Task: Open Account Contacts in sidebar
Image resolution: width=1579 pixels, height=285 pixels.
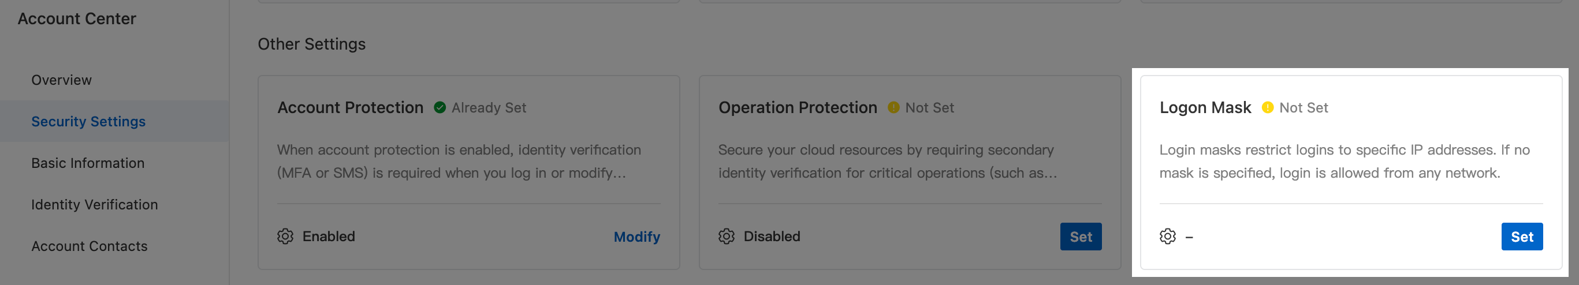Action: pos(90,246)
